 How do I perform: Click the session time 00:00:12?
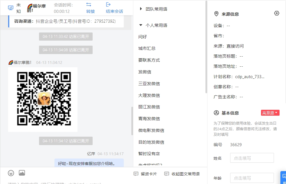(x=62, y=11)
